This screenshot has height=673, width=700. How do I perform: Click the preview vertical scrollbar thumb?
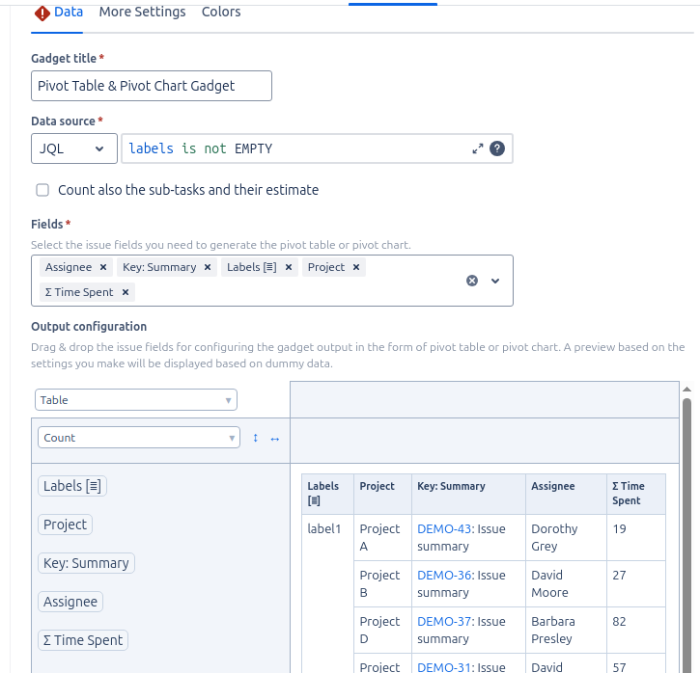pyautogui.click(x=687, y=535)
